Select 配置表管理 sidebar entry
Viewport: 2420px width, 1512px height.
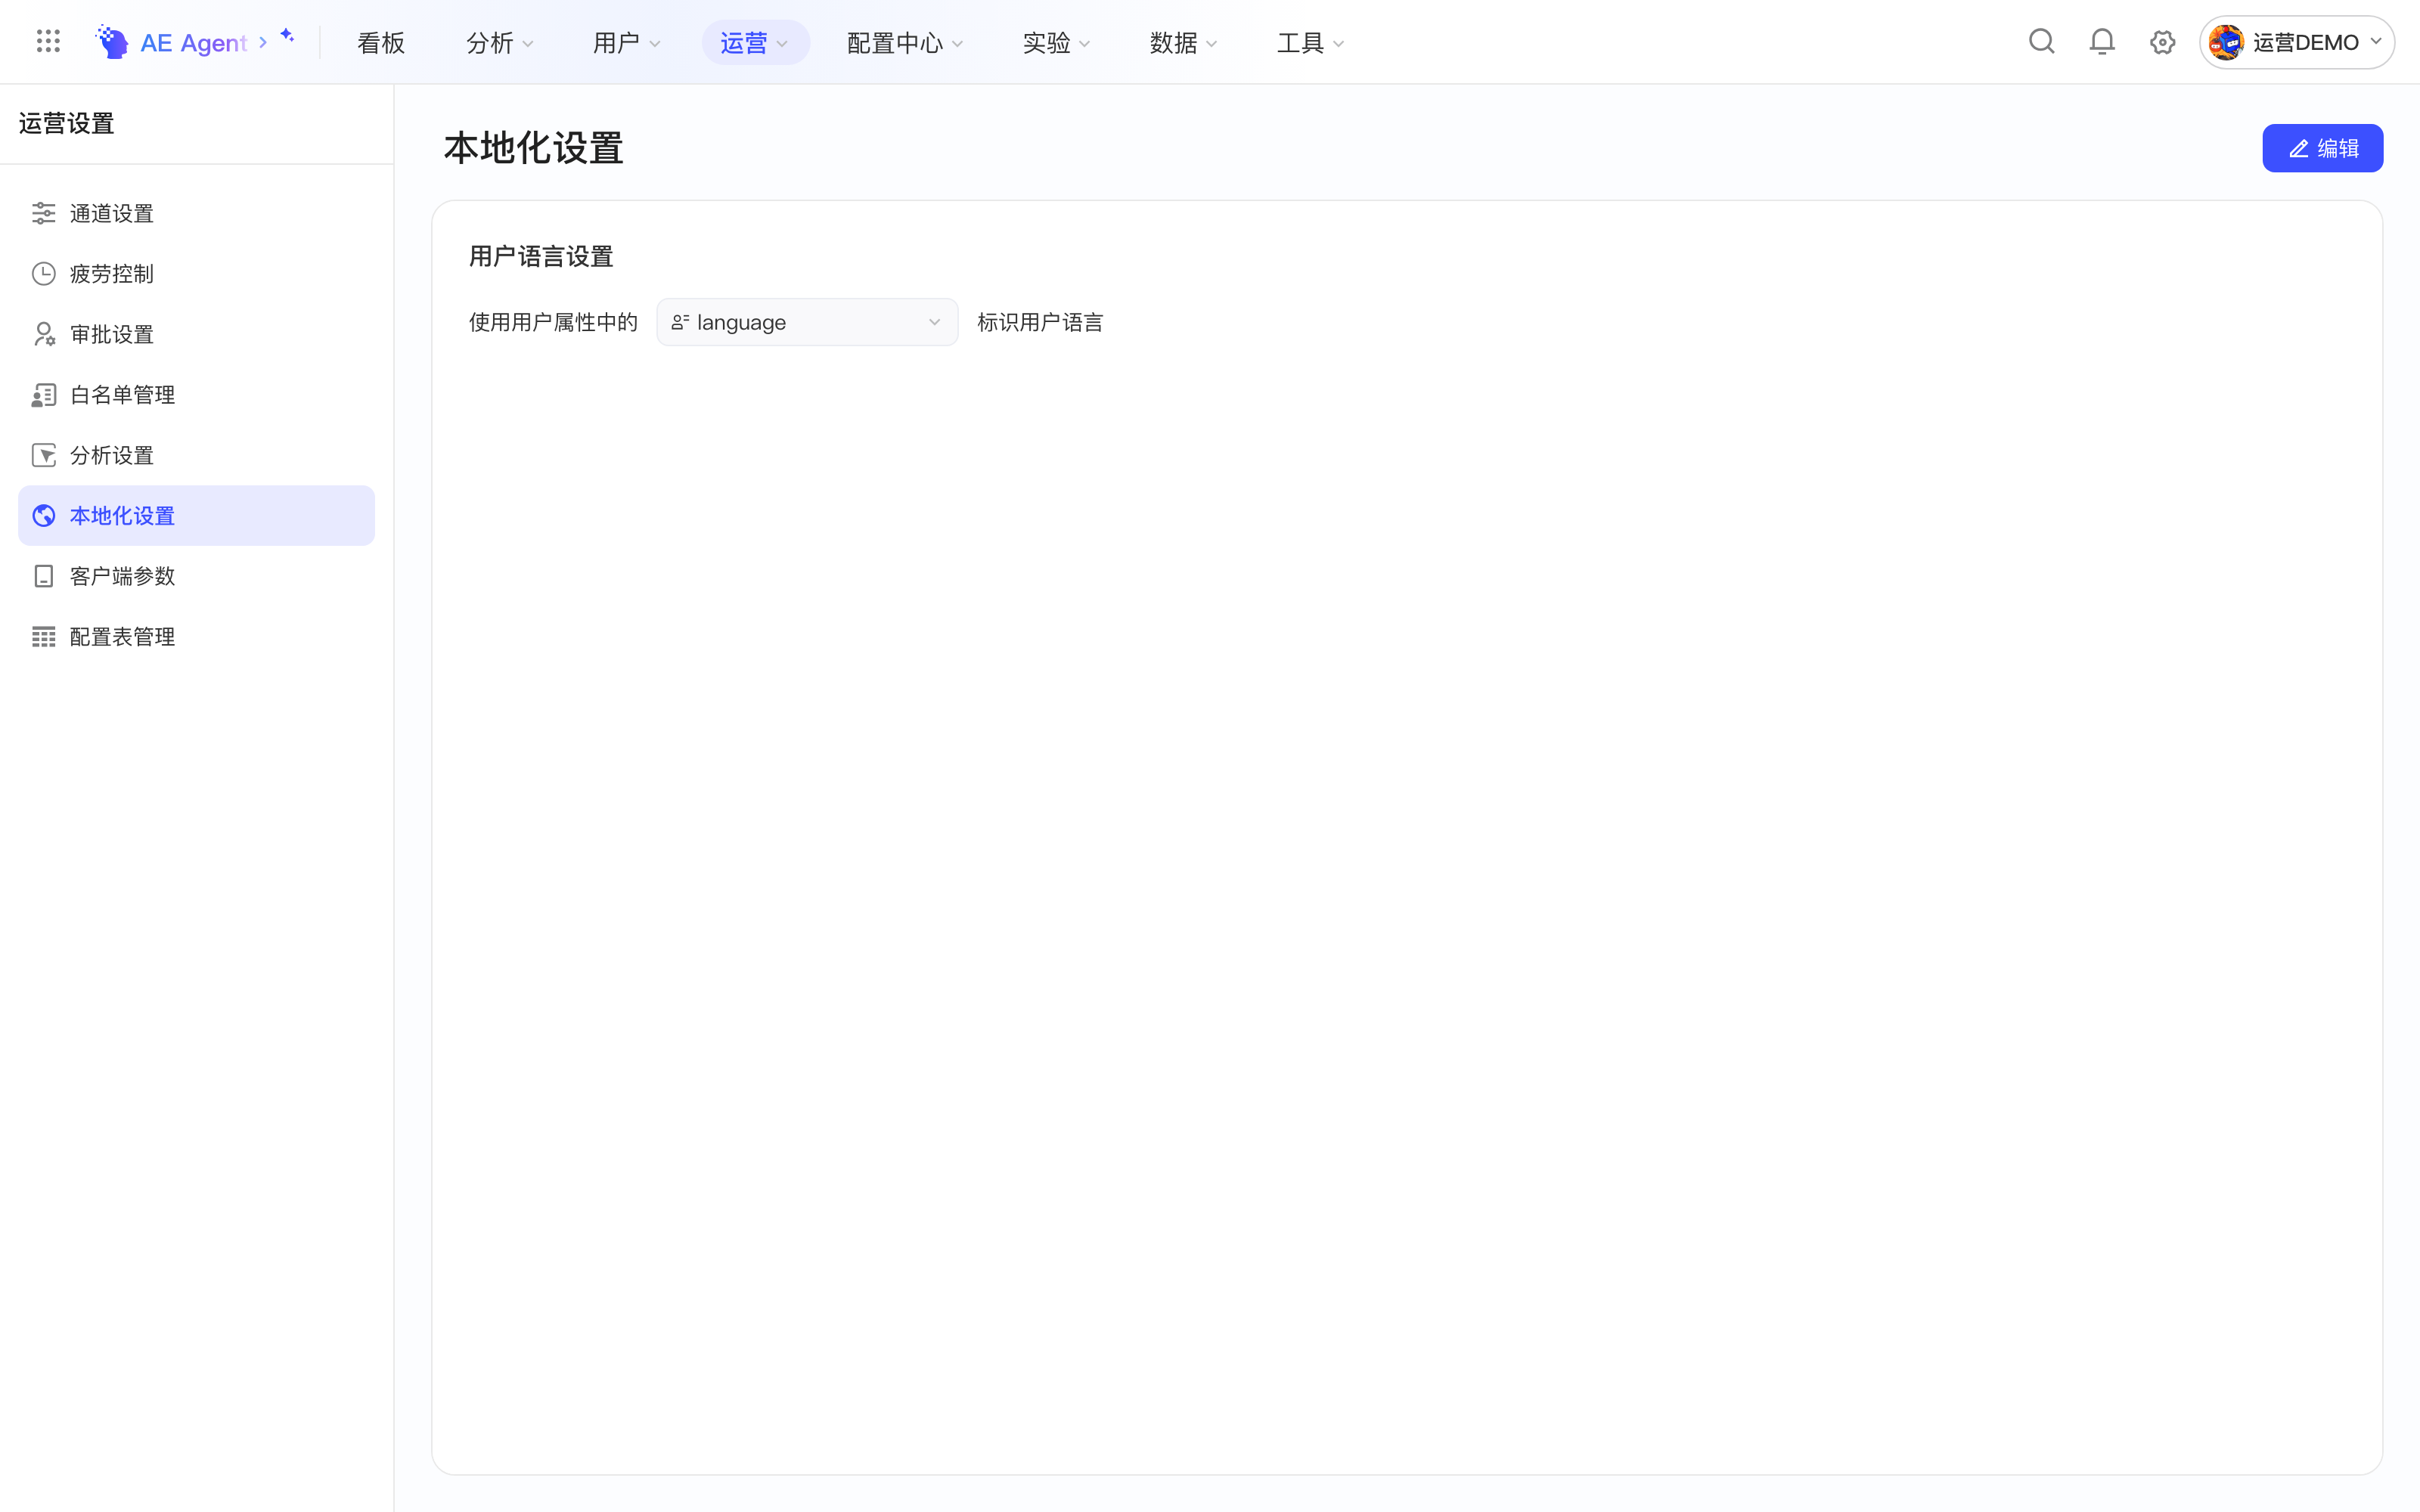(x=196, y=636)
